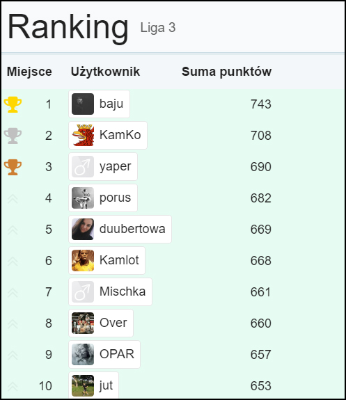346x400 pixels.
Task: Click the Liga 3 subtitle label
Action: [158, 28]
